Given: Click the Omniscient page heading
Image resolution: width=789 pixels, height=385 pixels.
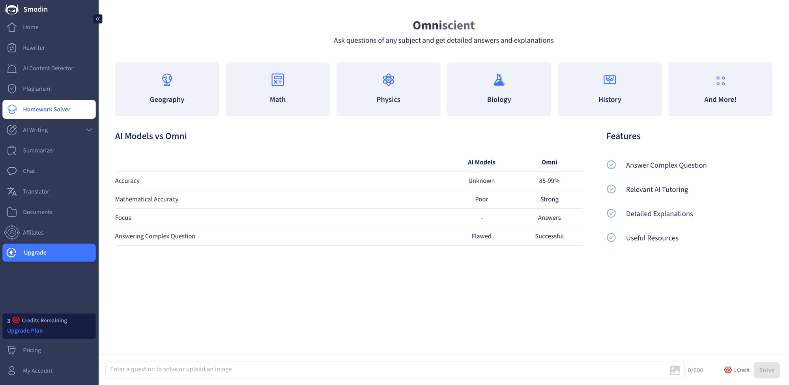Looking at the screenshot, I should click(x=444, y=25).
